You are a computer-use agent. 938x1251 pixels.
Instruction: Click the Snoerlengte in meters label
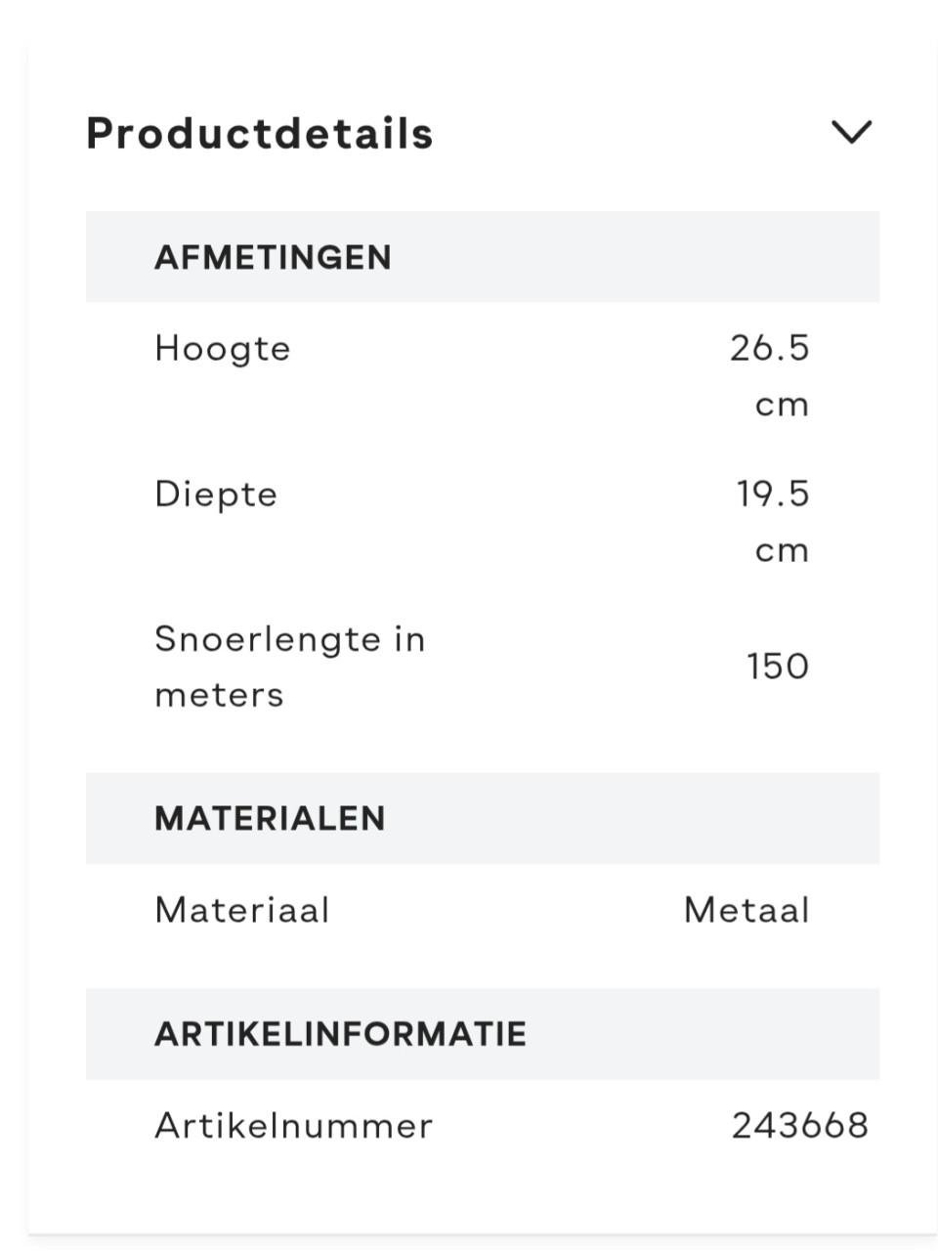click(290, 666)
